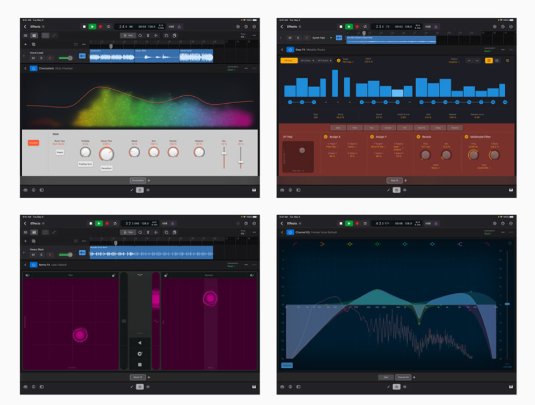This screenshot has height=405, width=535.
Task: Select the ChromaVerb plugin tab
Action: 138,180
